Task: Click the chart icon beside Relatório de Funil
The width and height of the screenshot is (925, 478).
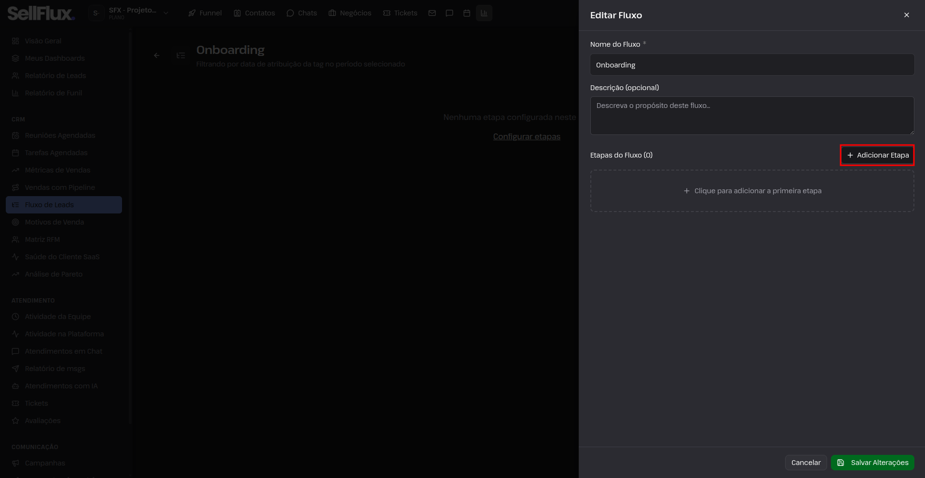Action: tap(15, 93)
